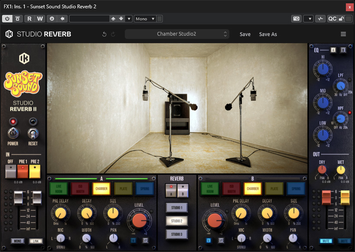Click section B DECAY knob
Image resolution: width=355 pixels, height=252 pixels.
tap(267, 213)
